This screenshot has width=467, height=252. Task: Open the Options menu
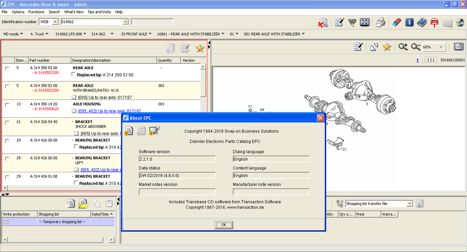coord(18,12)
